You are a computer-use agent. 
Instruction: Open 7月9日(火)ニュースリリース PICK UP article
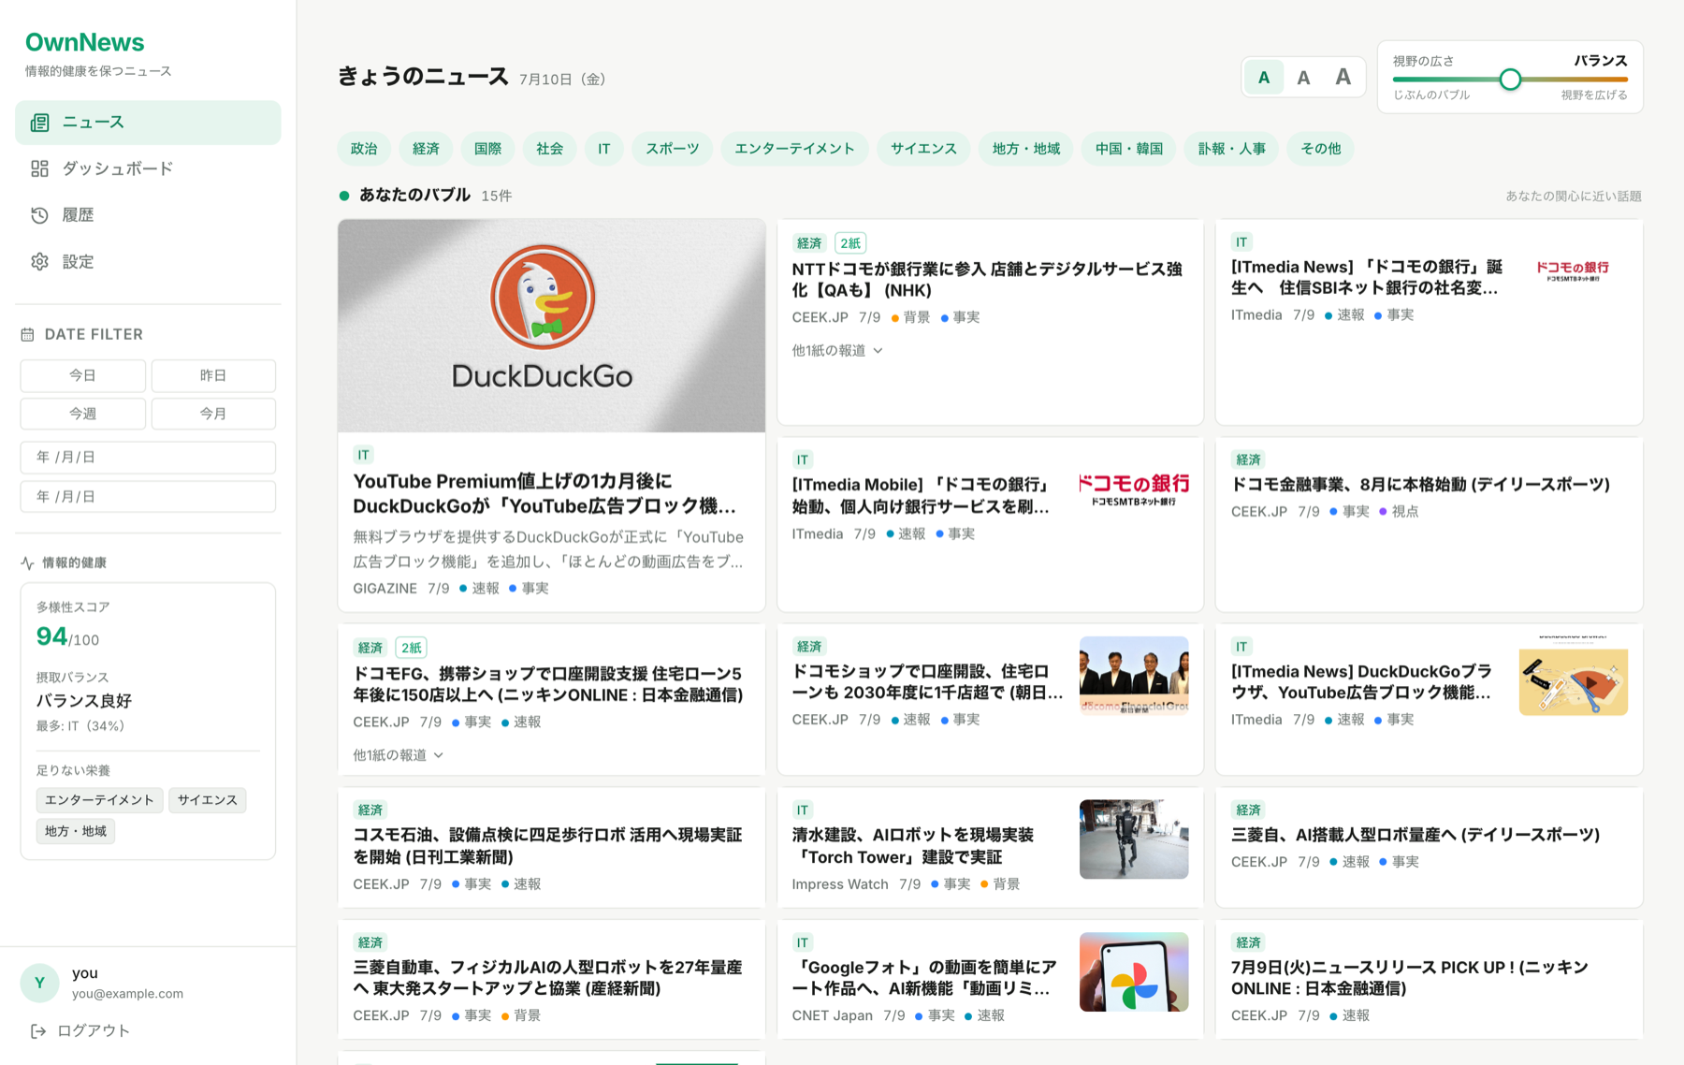coord(1410,978)
